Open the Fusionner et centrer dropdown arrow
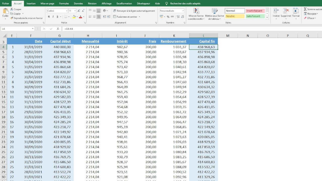322x181 pixels. click(139, 17)
